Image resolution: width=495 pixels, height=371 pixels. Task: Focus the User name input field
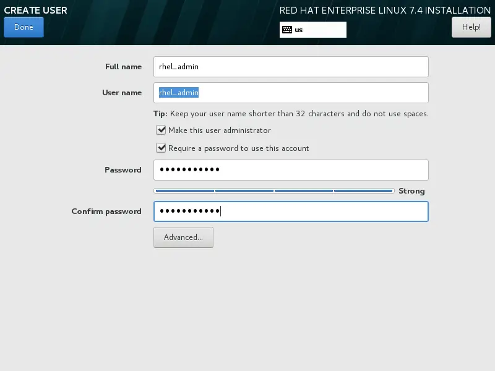291,93
